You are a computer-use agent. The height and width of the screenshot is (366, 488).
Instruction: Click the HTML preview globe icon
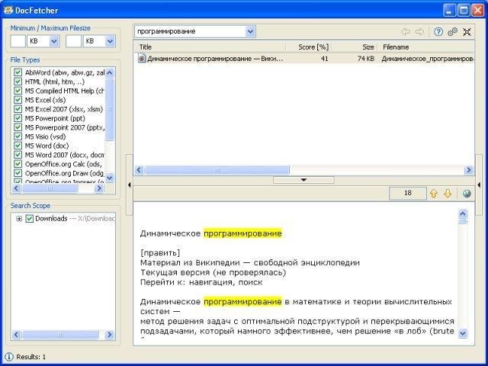click(x=467, y=194)
